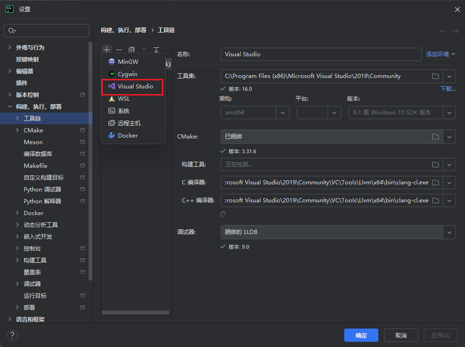
Task: Select 编译数据库 in settings tree
Action: [x=38, y=154]
